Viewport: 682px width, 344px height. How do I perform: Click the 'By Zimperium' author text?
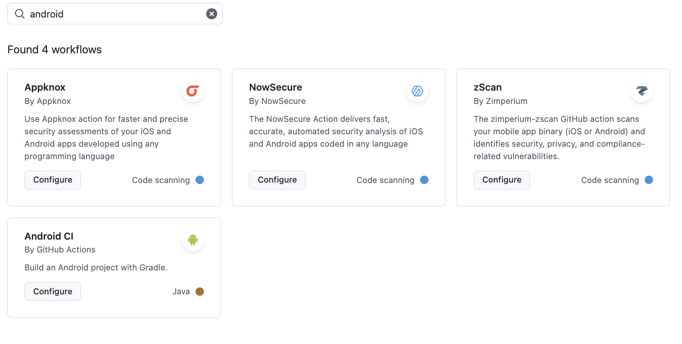coord(501,101)
